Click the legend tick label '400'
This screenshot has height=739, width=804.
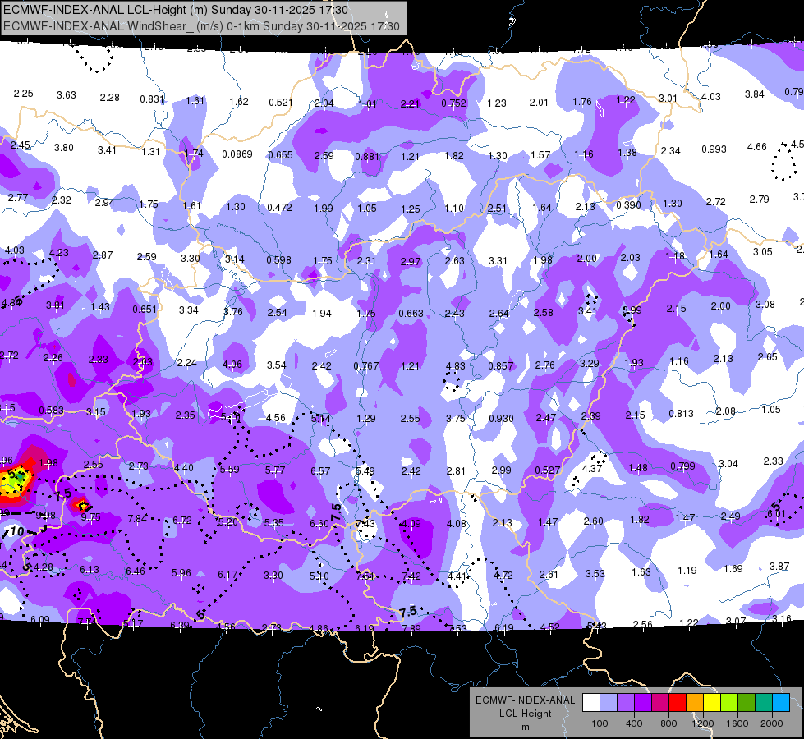coord(634,723)
